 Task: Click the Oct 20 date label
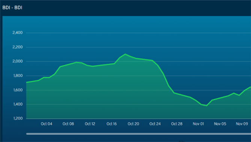tap(133, 124)
